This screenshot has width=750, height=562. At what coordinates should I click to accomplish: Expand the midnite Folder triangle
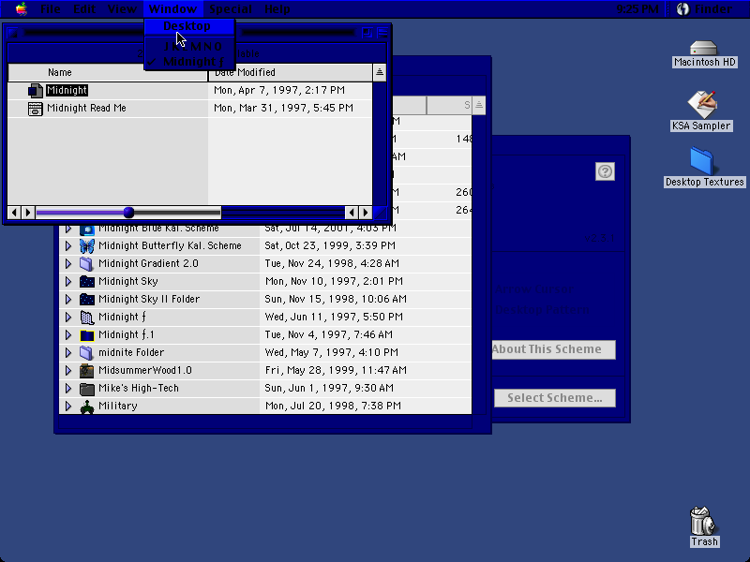68,353
